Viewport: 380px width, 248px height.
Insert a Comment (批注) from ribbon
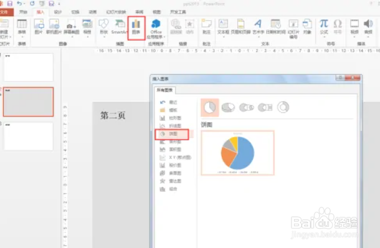(206, 27)
